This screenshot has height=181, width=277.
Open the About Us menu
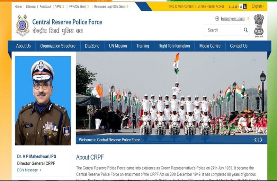[23, 46]
